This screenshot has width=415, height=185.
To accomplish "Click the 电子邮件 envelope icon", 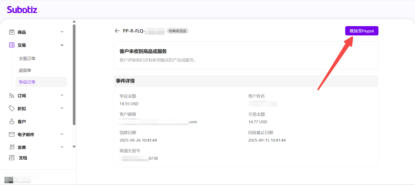I will click(x=12, y=134).
